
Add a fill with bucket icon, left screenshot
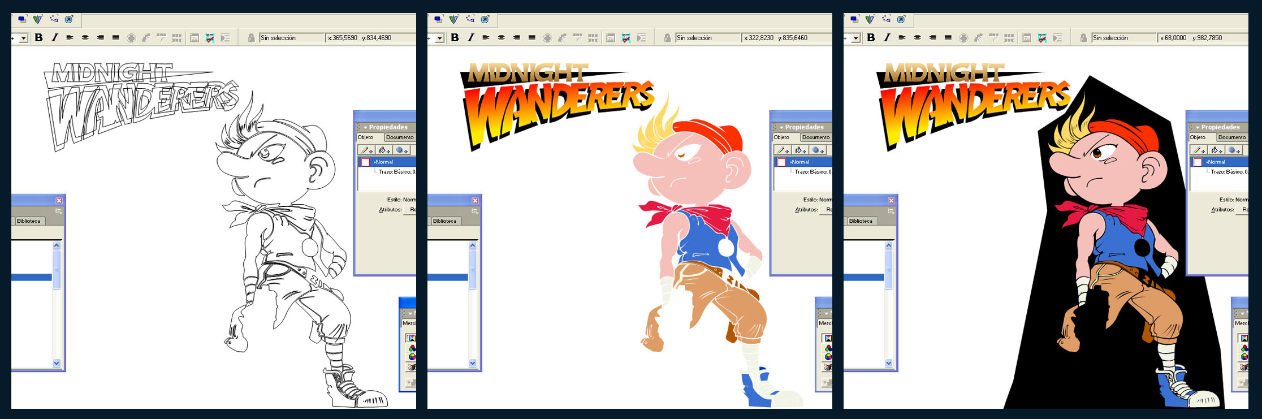pos(384,150)
